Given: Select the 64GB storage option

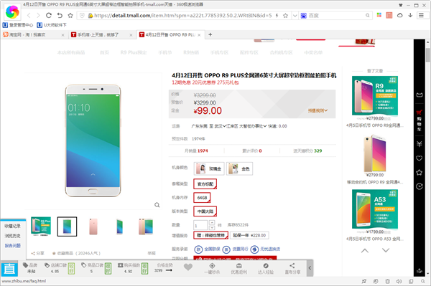Looking at the screenshot, I should pyautogui.click(x=202, y=197).
